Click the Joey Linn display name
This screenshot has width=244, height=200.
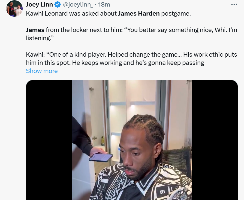coord(39,5)
